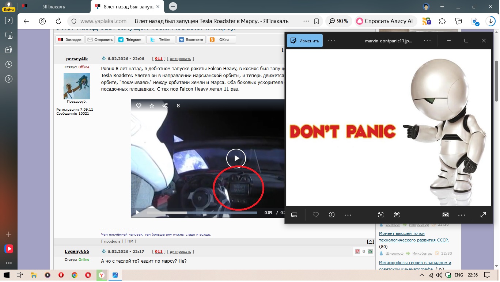Open a new browser tab with the plus button

tap(173, 6)
